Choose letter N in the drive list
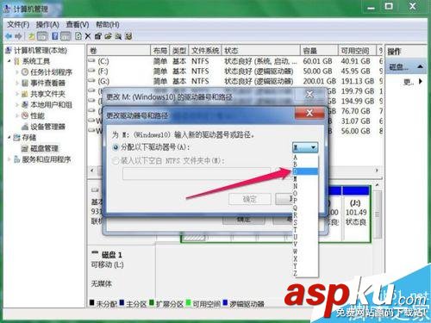 point(305,186)
